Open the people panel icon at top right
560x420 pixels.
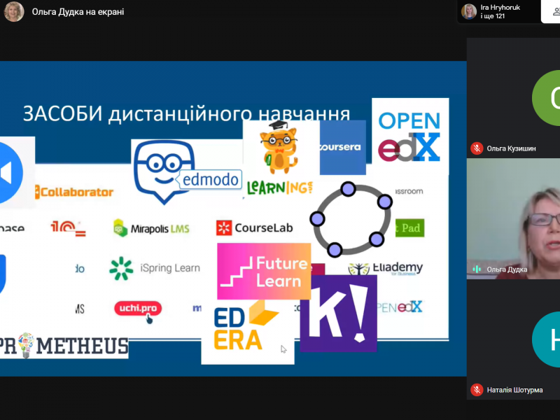coord(549,12)
